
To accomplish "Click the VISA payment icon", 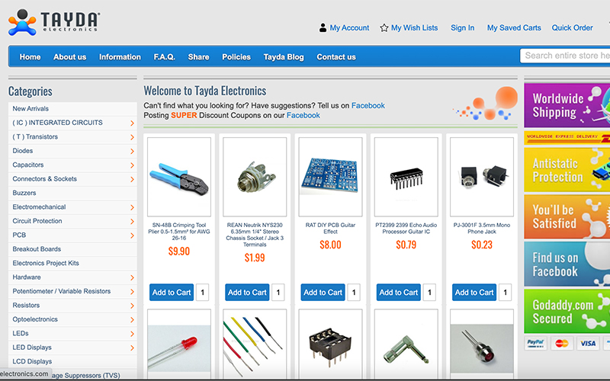I will point(587,344).
